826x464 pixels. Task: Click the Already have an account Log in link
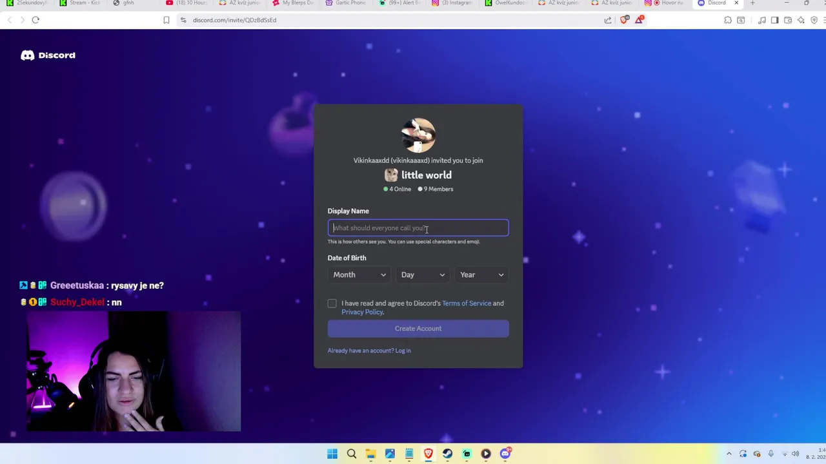coord(369,351)
